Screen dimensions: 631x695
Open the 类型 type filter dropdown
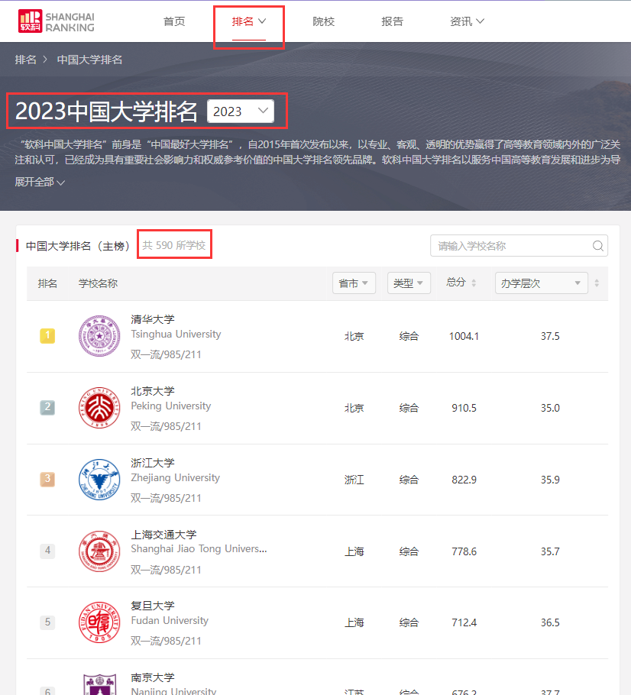tap(409, 283)
